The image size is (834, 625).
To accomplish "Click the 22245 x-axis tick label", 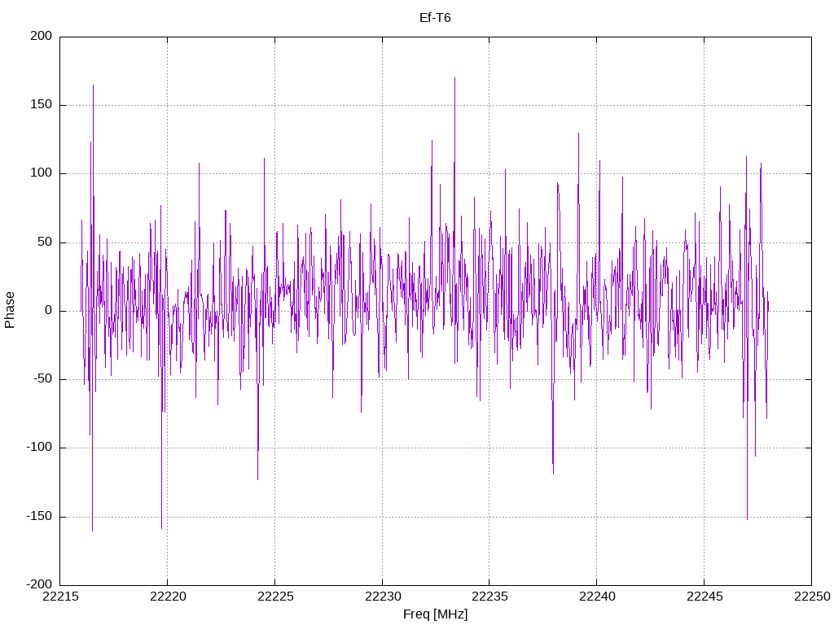I will (x=705, y=597).
